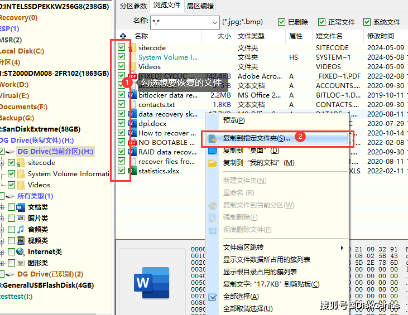The image size is (408, 315).
Task: Click the up-arrow parent folder icon
Action: pos(123,36)
